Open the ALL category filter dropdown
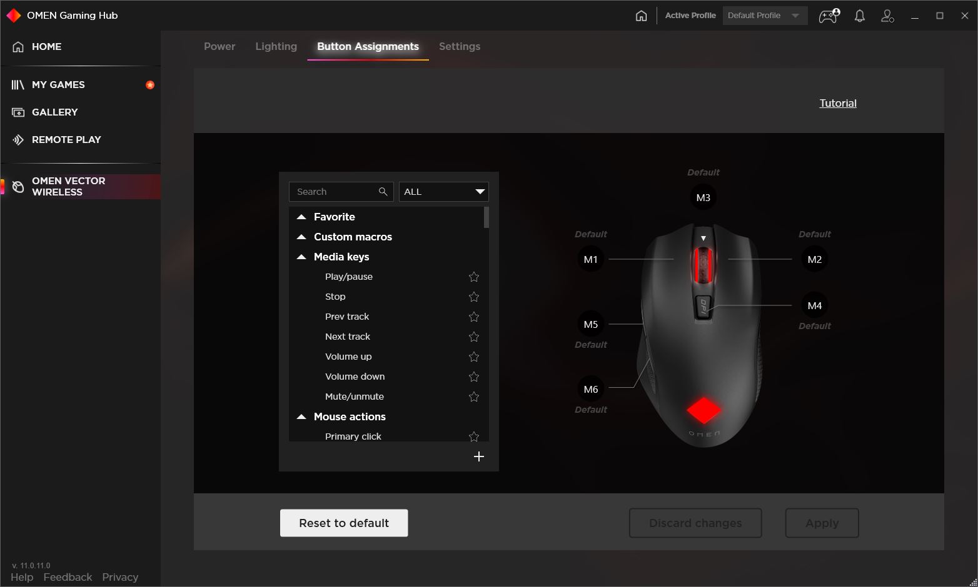Screen dimensions: 978x587 [444, 192]
